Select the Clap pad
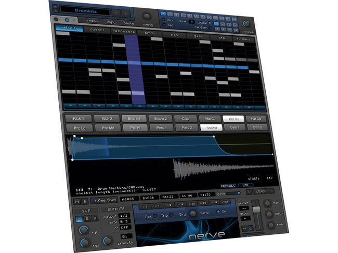 pyautogui.click(x=186, y=118)
